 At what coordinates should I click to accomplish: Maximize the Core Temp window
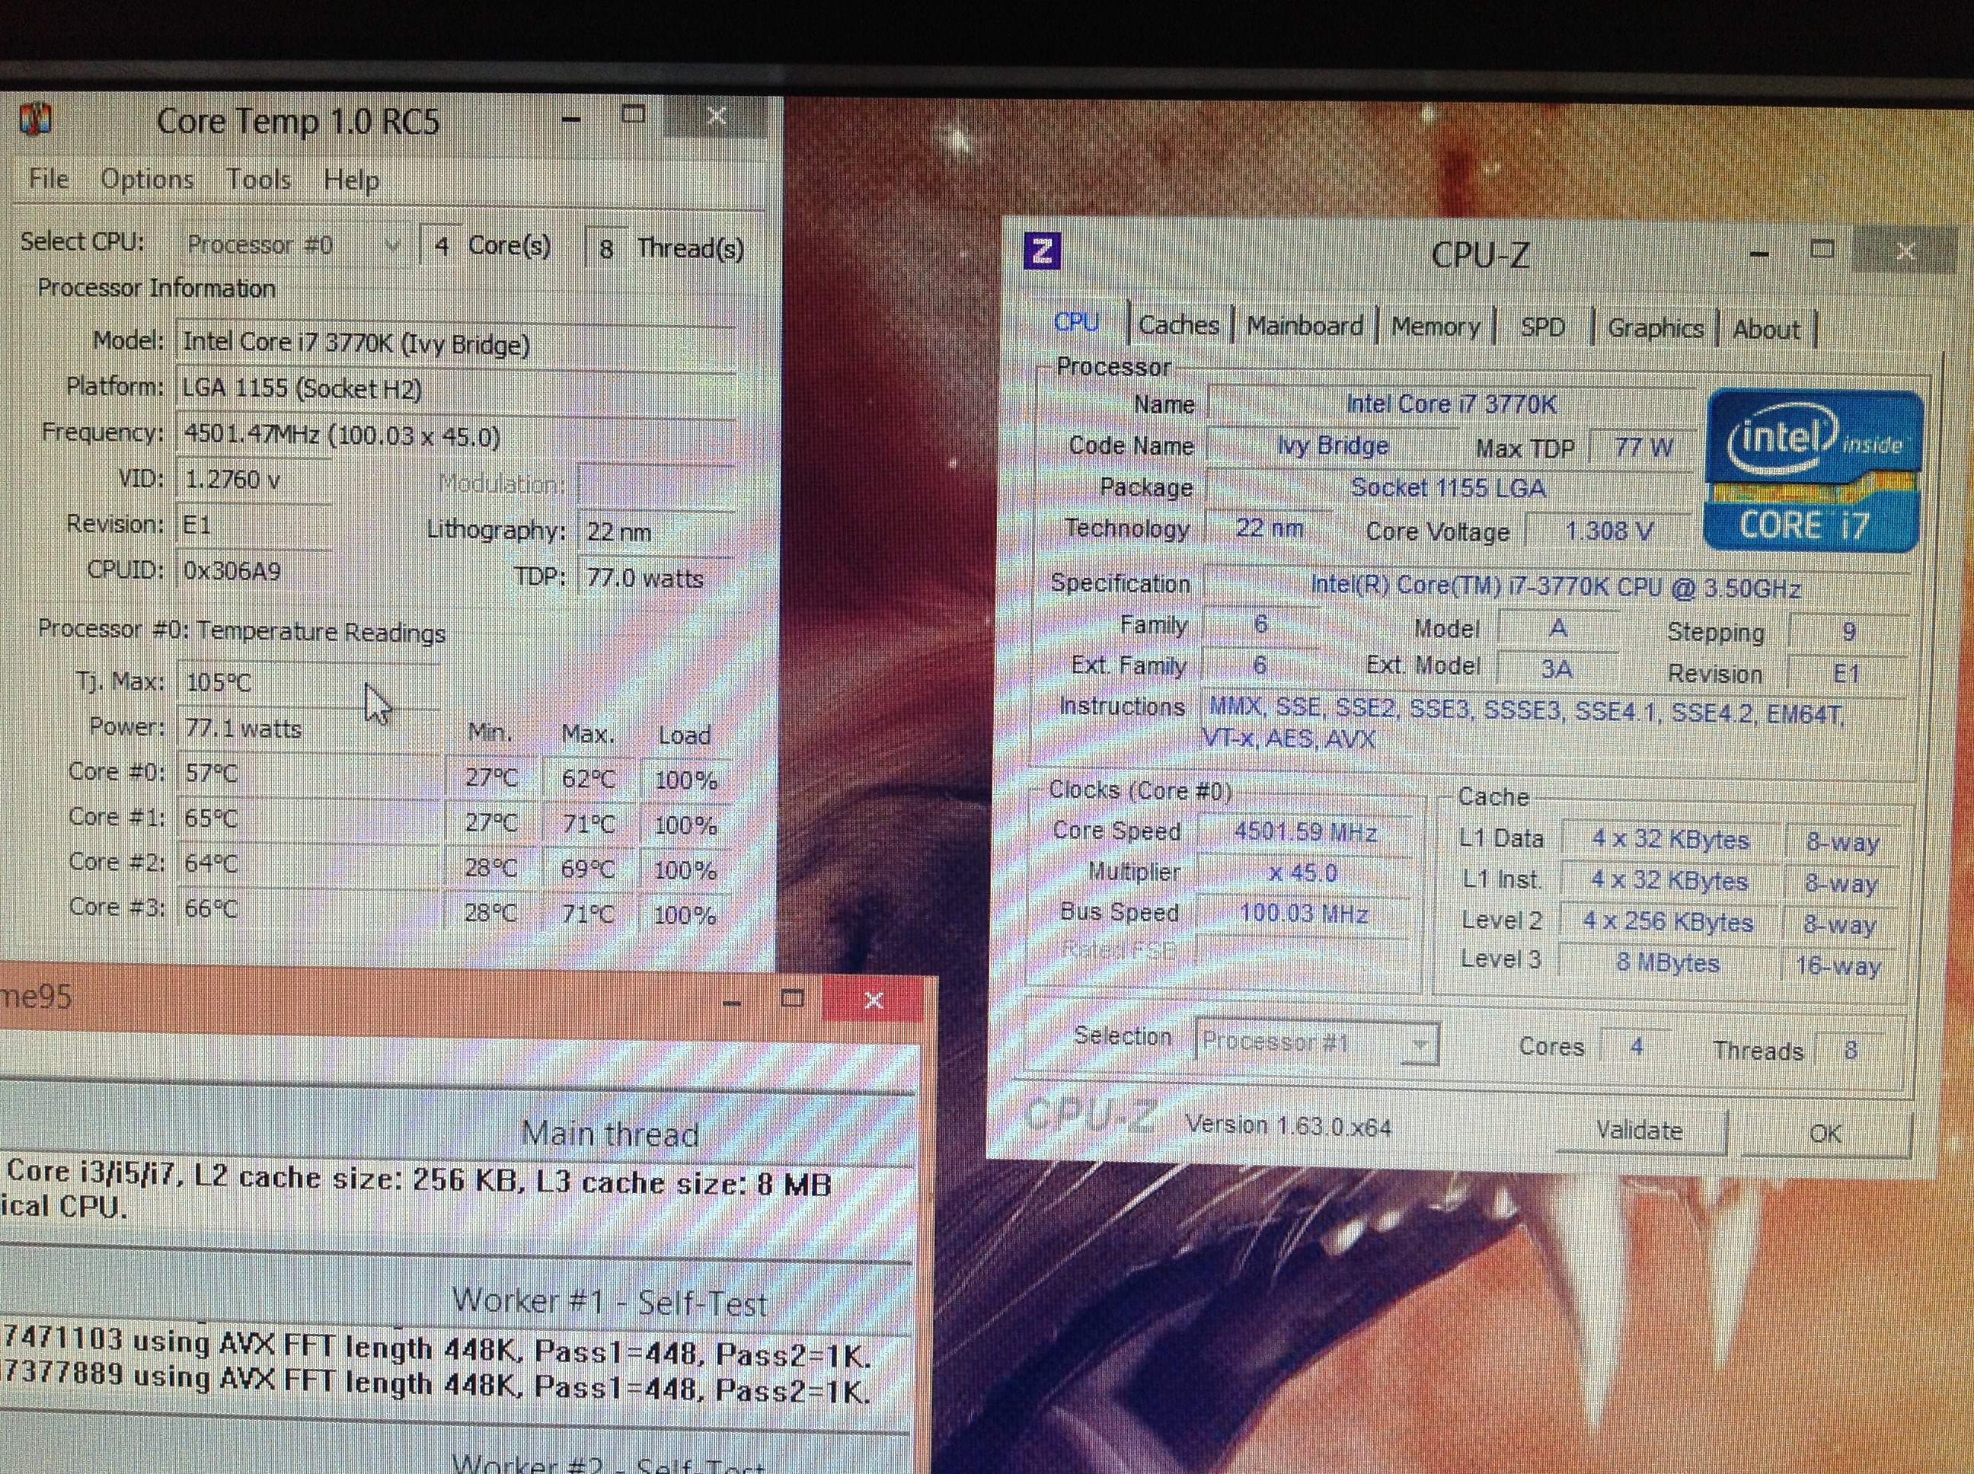pyautogui.click(x=634, y=115)
